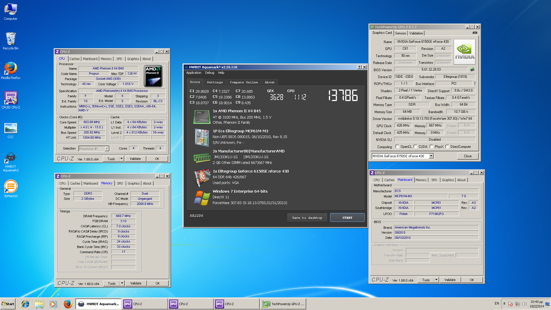Click the GPU-Z BIOS save icon
The width and height of the screenshot is (551, 310).
472,69
